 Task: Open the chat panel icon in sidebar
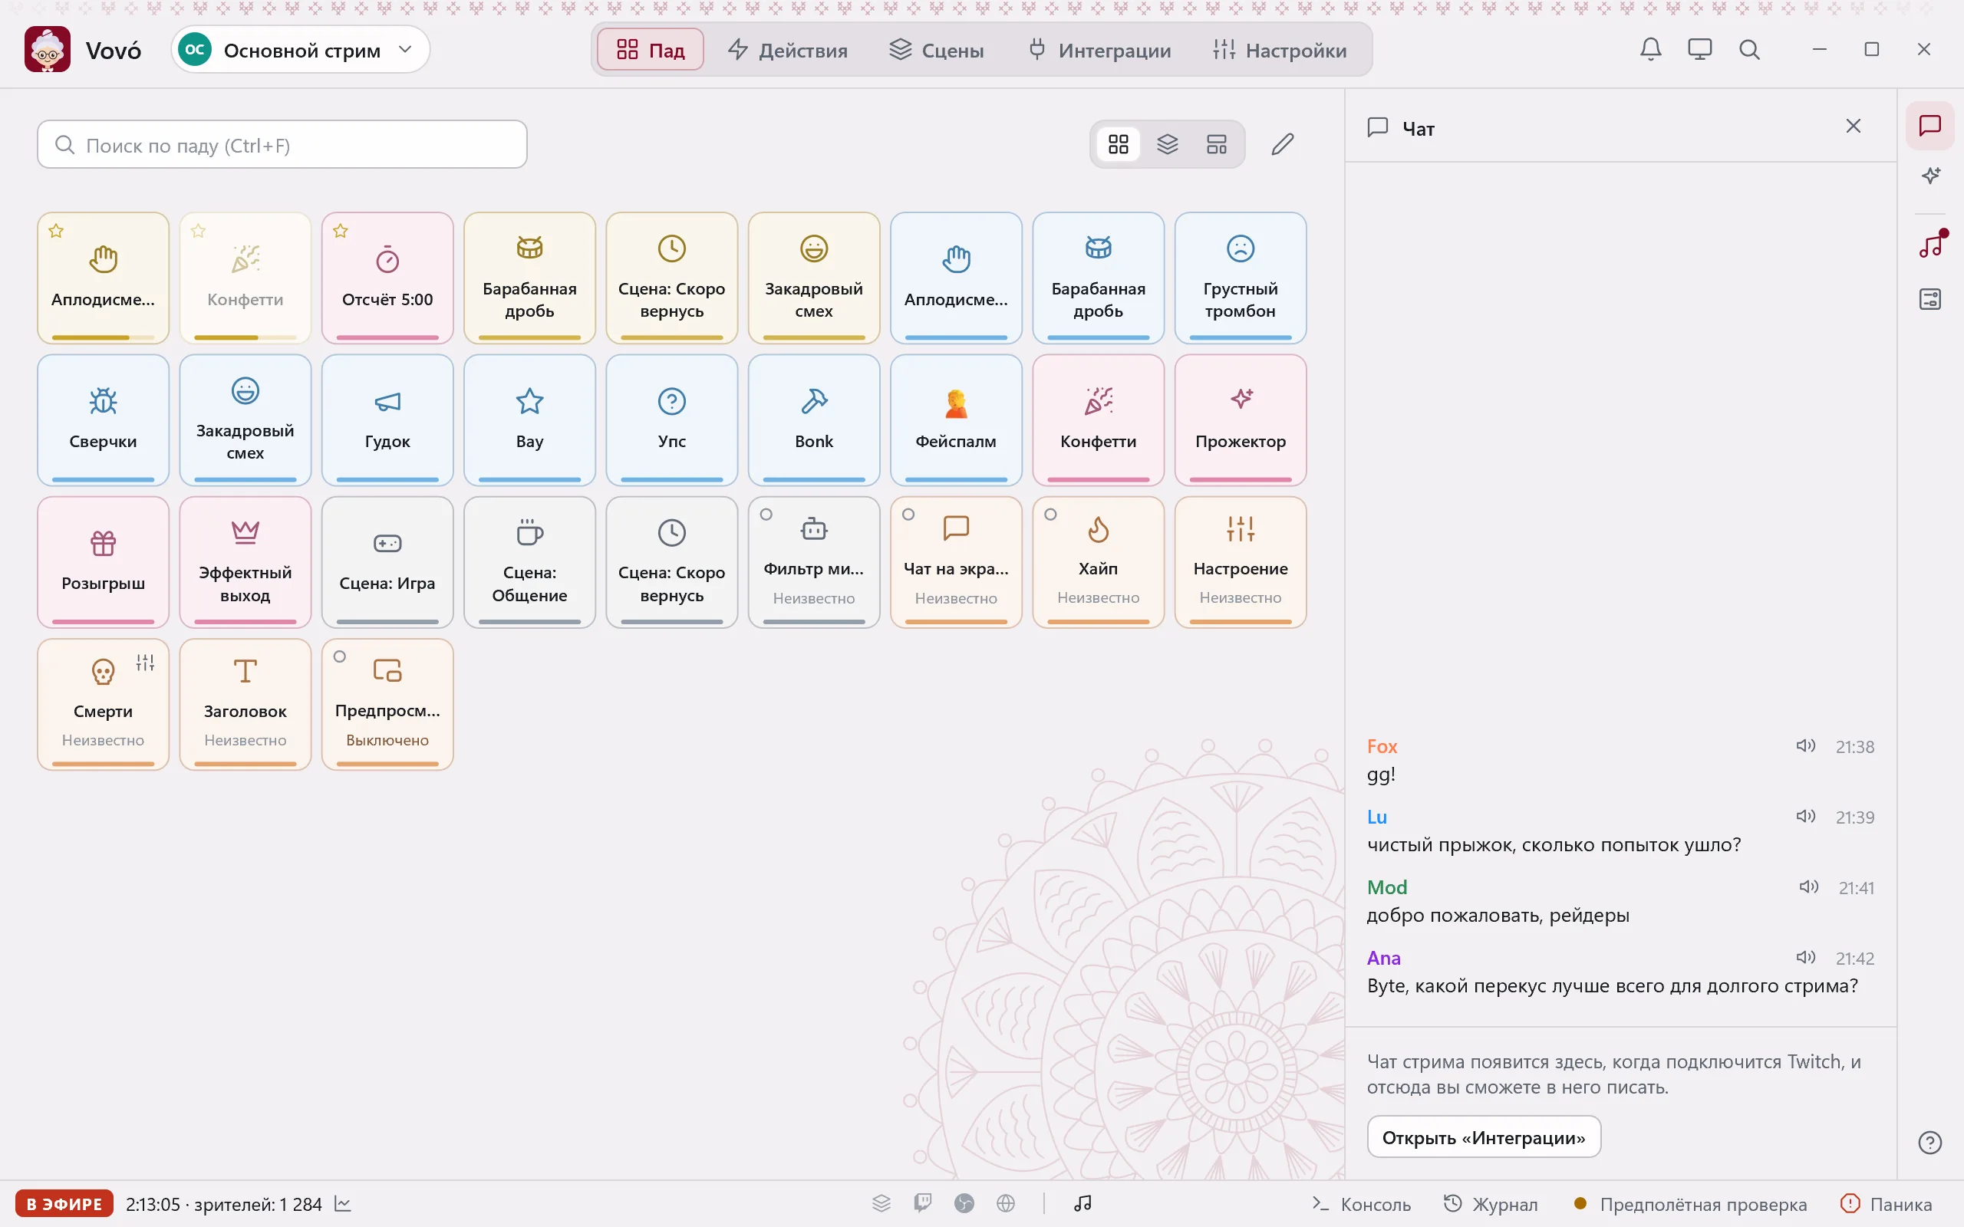click(1930, 126)
